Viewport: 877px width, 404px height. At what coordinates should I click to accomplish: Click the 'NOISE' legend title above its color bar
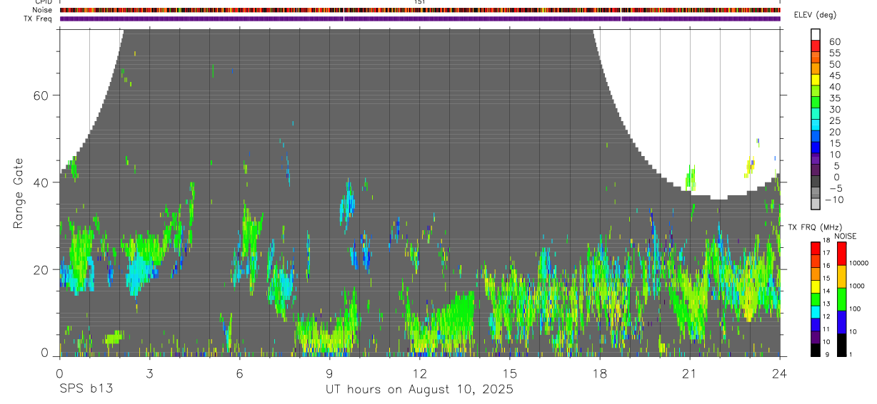click(846, 236)
